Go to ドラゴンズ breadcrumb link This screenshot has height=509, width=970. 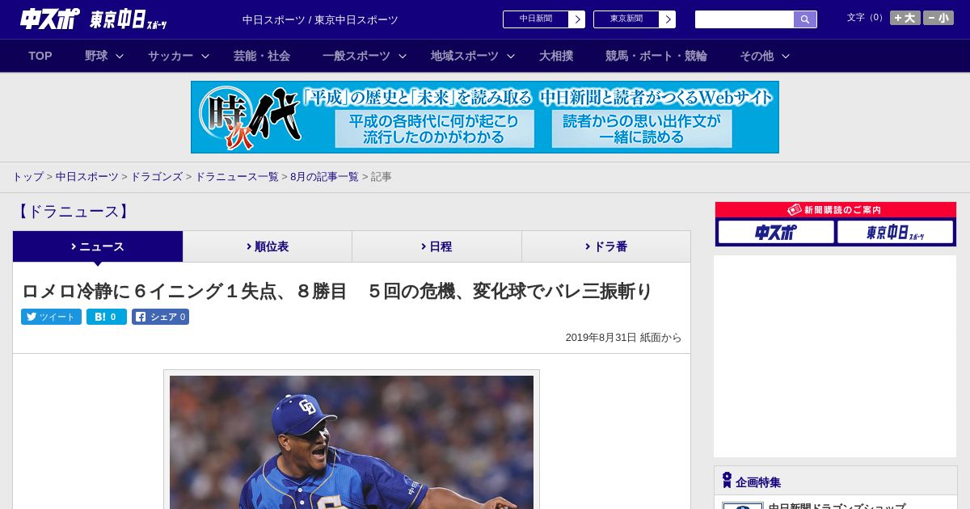[x=157, y=177]
